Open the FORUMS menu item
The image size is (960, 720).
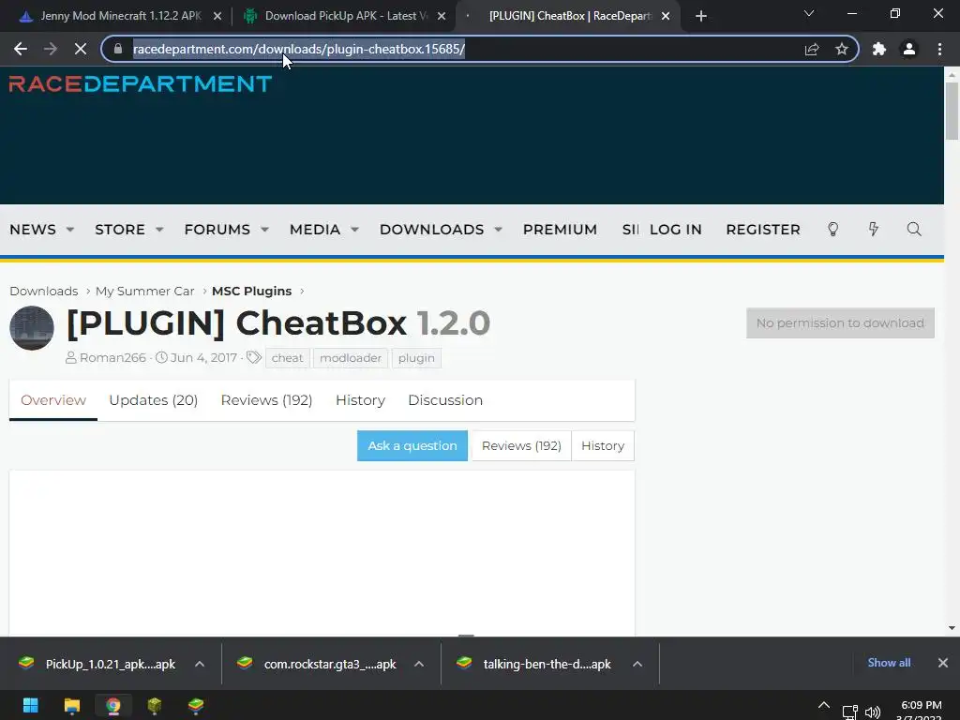tap(217, 230)
